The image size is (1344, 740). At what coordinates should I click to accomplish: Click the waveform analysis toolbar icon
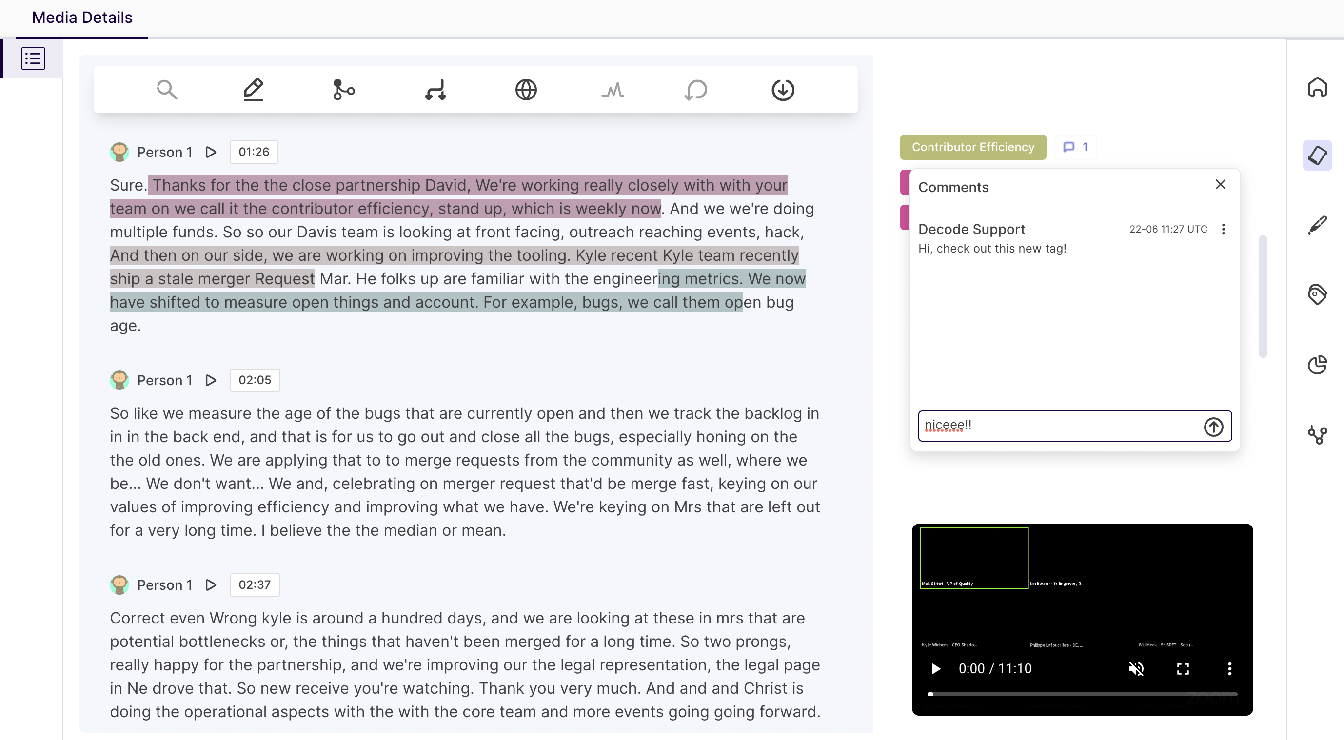point(613,90)
